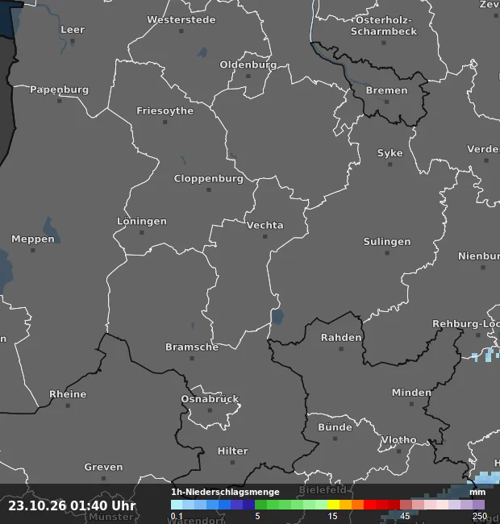Image resolution: width=500 pixels, height=524 pixels.
Task: Click the yellow 15 mm legend swatch
Action: tap(333, 505)
